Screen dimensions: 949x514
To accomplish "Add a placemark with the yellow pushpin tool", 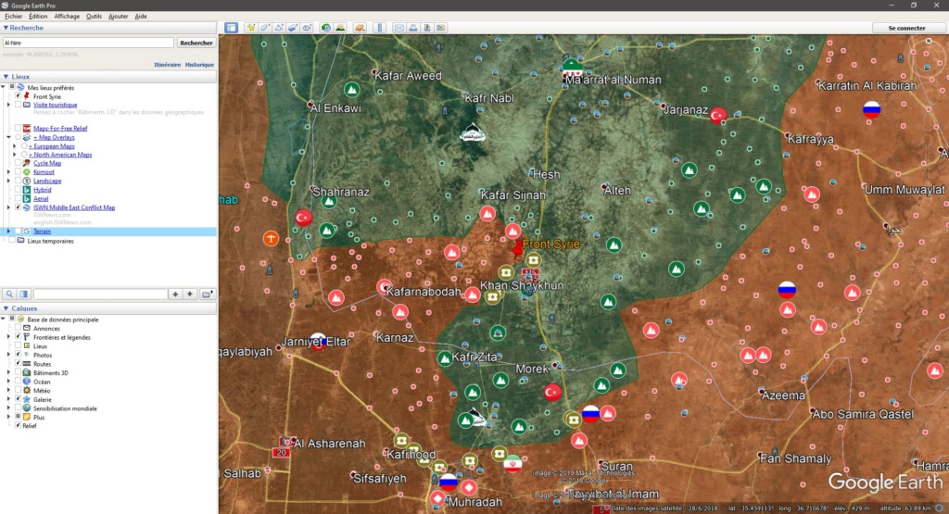I will click(250, 28).
